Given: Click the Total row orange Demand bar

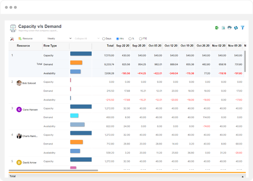Looking at the screenshot, I should coord(76,63).
